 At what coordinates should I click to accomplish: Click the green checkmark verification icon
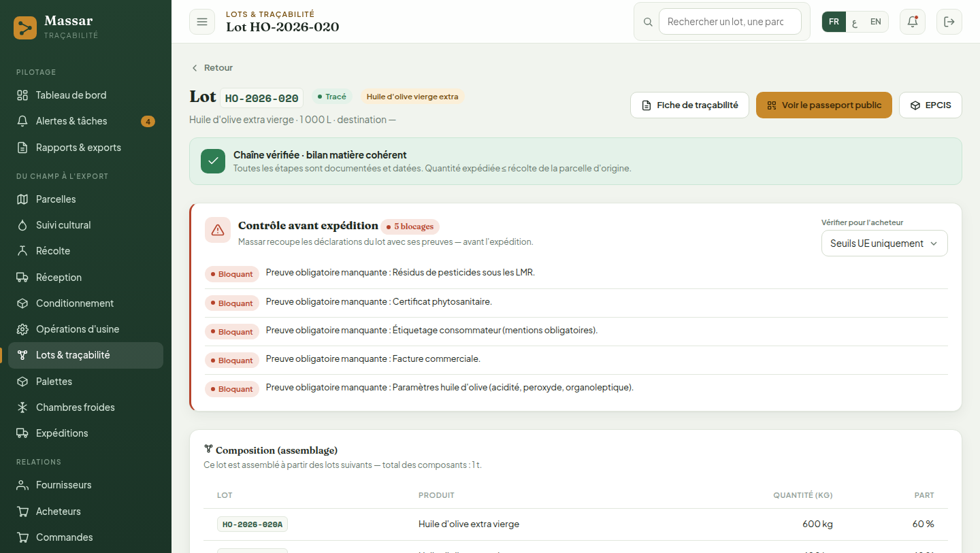click(213, 161)
